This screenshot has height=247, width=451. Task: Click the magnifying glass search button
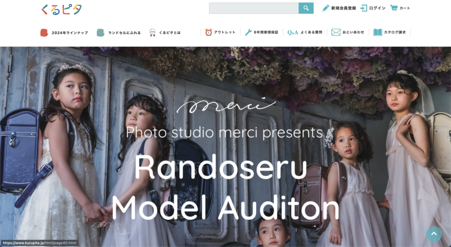(x=306, y=8)
